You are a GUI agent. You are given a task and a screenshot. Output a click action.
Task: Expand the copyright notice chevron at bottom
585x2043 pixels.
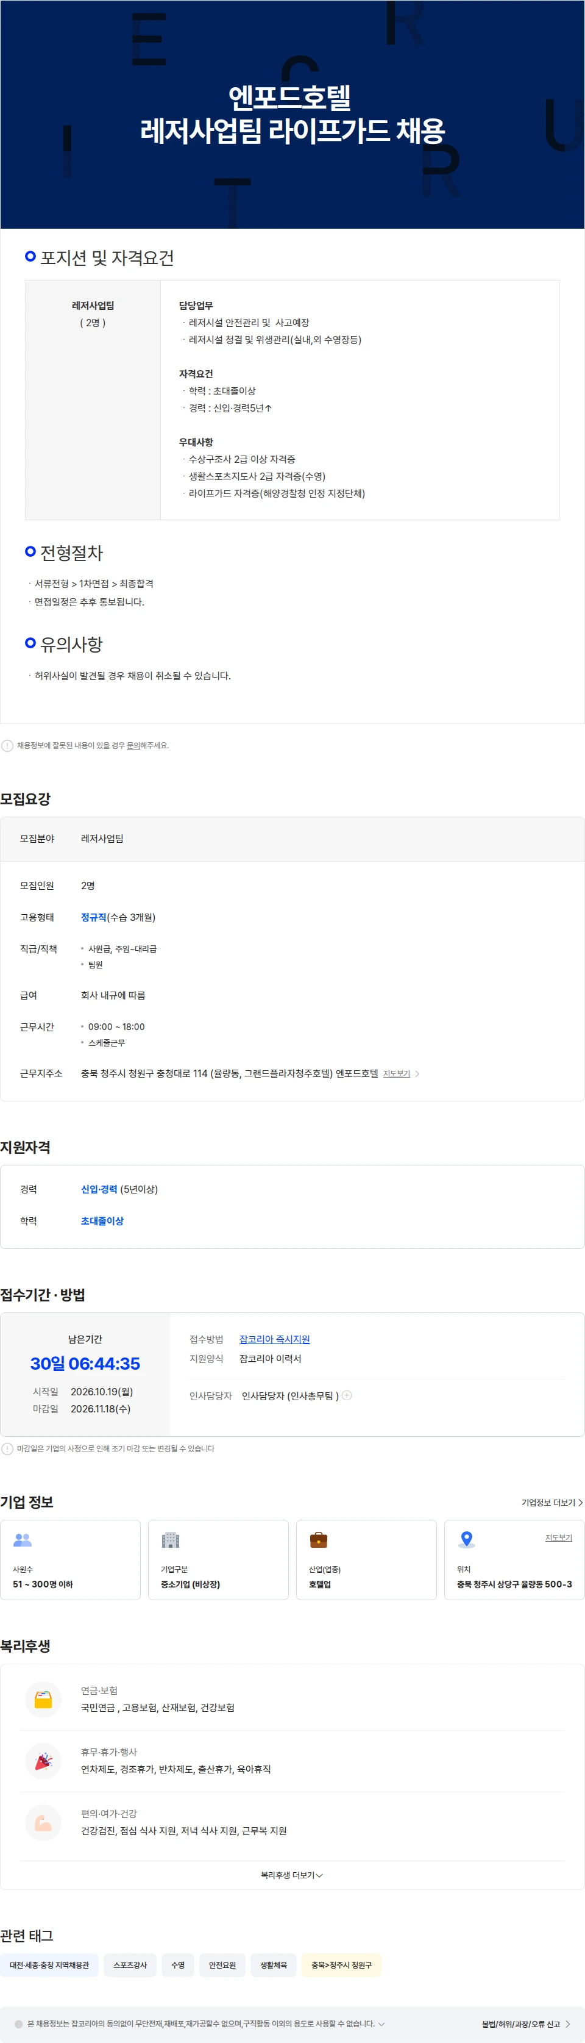click(x=381, y=2024)
